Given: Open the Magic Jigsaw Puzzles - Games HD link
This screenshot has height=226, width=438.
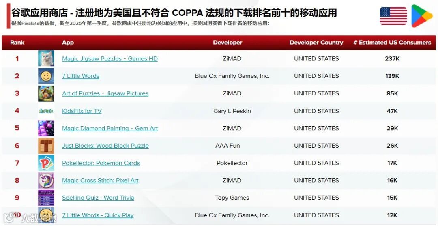Looking at the screenshot, I should click(110, 59).
